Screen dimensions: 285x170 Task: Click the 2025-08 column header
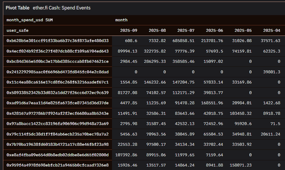157,31
